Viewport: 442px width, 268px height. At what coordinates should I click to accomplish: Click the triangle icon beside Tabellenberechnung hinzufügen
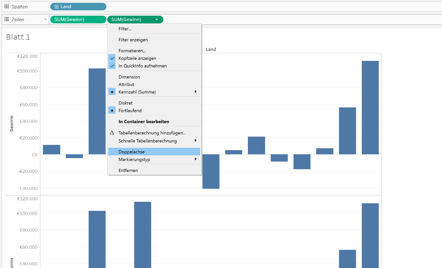tap(112, 133)
